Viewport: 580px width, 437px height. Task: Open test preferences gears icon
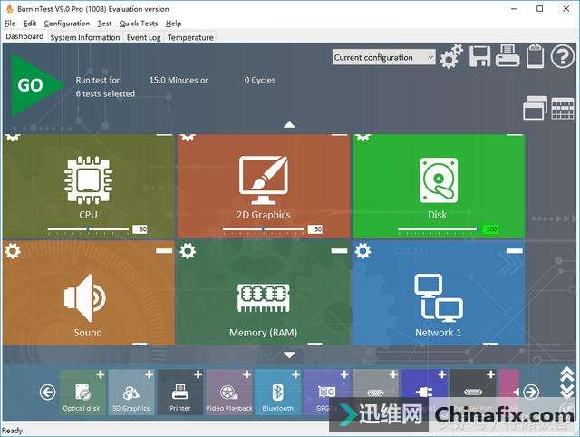(451, 56)
